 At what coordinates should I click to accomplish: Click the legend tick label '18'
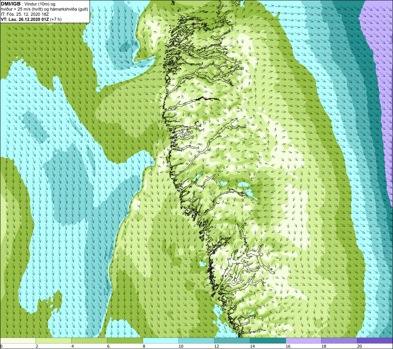coord(323,347)
